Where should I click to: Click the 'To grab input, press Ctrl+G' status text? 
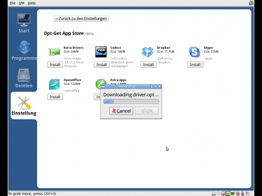pyautogui.click(x=32, y=194)
